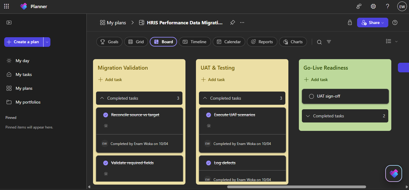Click the Planner logo icon
This screenshot has width=409, height=190.
24,6
